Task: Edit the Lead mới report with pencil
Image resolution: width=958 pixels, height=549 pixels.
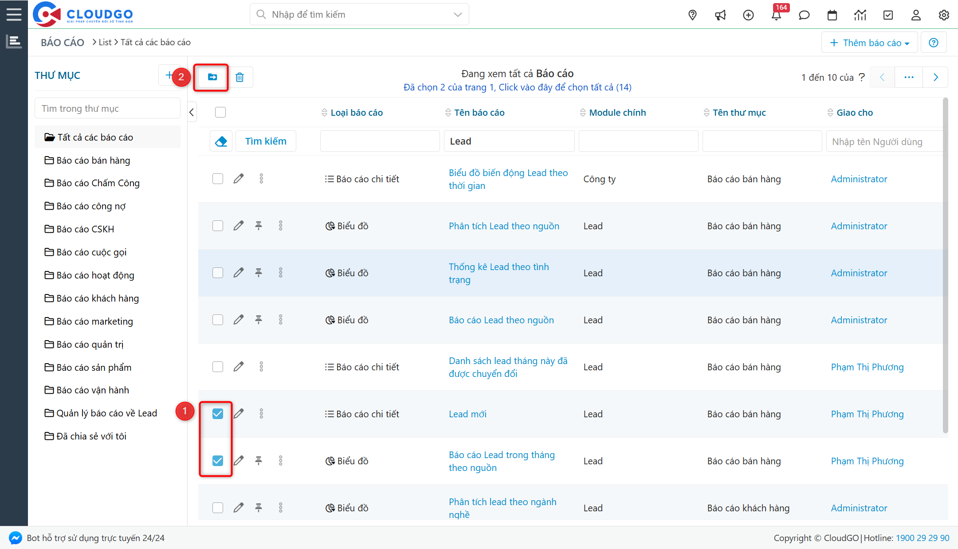Action: pos(239,414)
